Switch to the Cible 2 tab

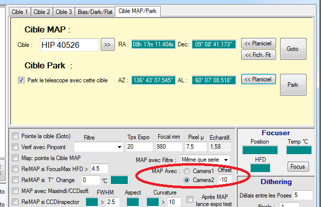(42, 12)
